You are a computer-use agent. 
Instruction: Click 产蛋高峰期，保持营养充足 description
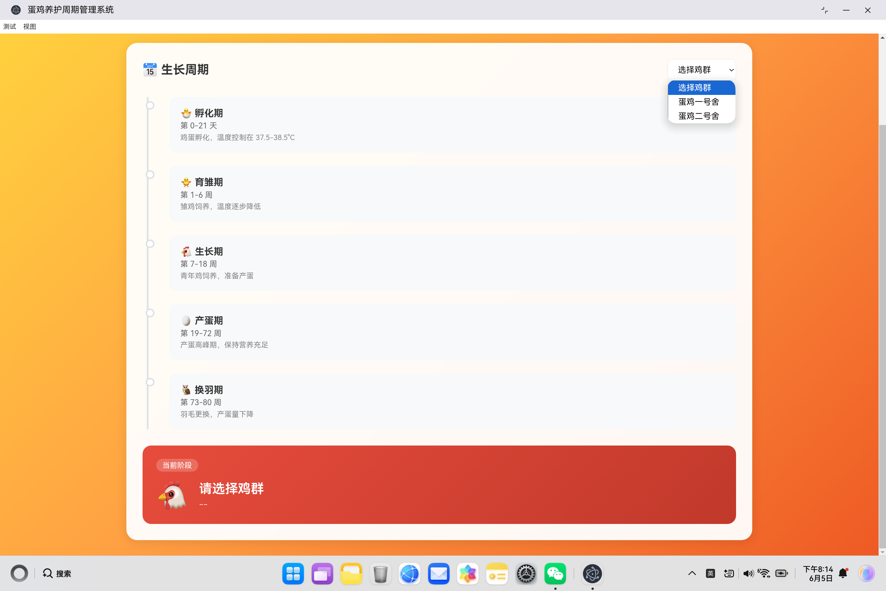(x=224, y=345)
